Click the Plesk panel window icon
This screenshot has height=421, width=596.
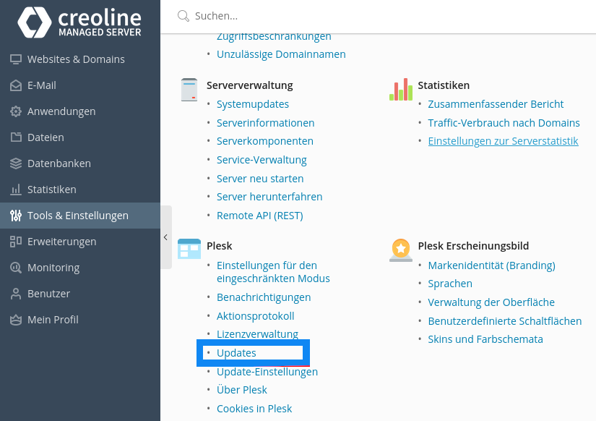tap(189, 249)
